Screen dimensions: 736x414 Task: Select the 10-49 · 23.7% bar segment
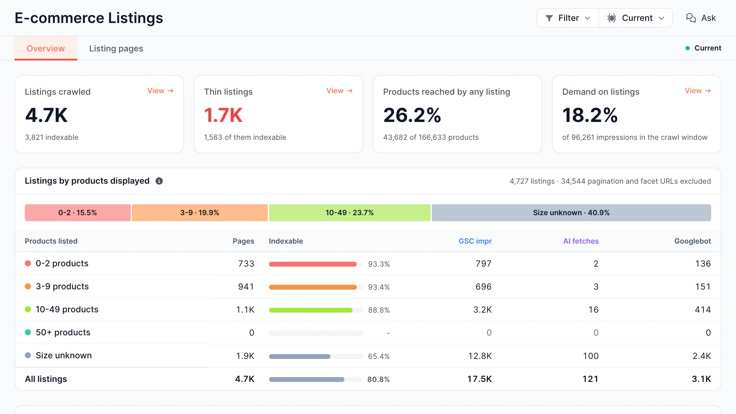pos(350,213)
